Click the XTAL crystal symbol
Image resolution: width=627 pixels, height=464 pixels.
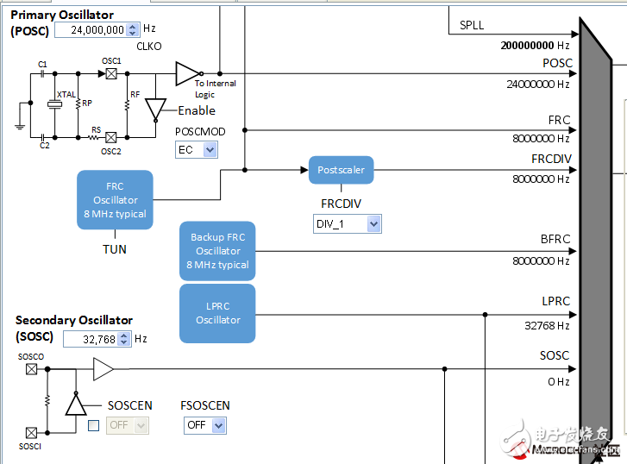55,105
